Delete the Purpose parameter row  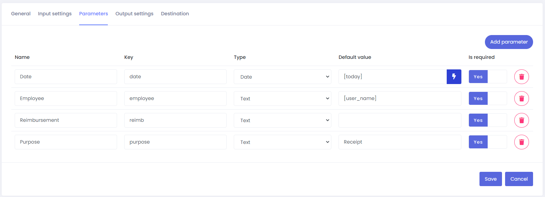[x=521, y=142]
